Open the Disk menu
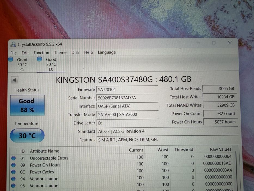The width and height of the screenshot is (254, 191). point(75,52)
